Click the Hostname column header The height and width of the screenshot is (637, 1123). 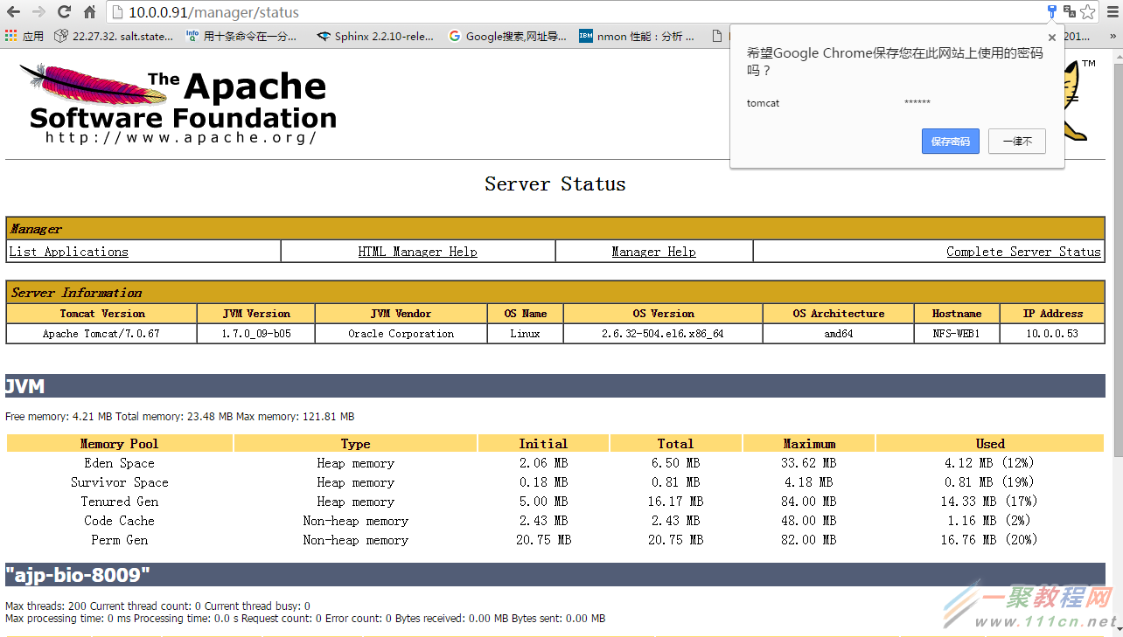957,314
